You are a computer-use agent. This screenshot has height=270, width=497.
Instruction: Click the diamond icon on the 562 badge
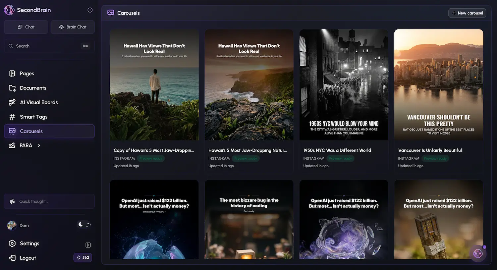[78, 257]
